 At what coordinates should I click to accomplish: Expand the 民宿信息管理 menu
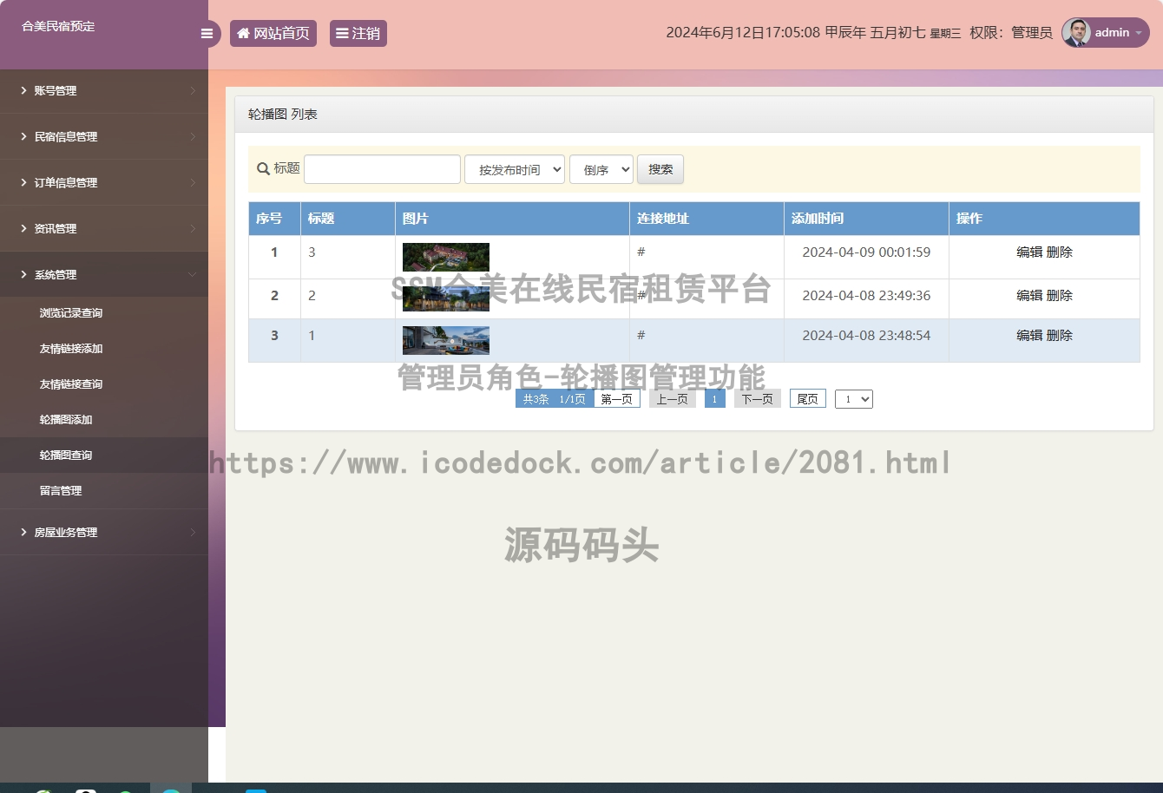click(x=104, y=136)
